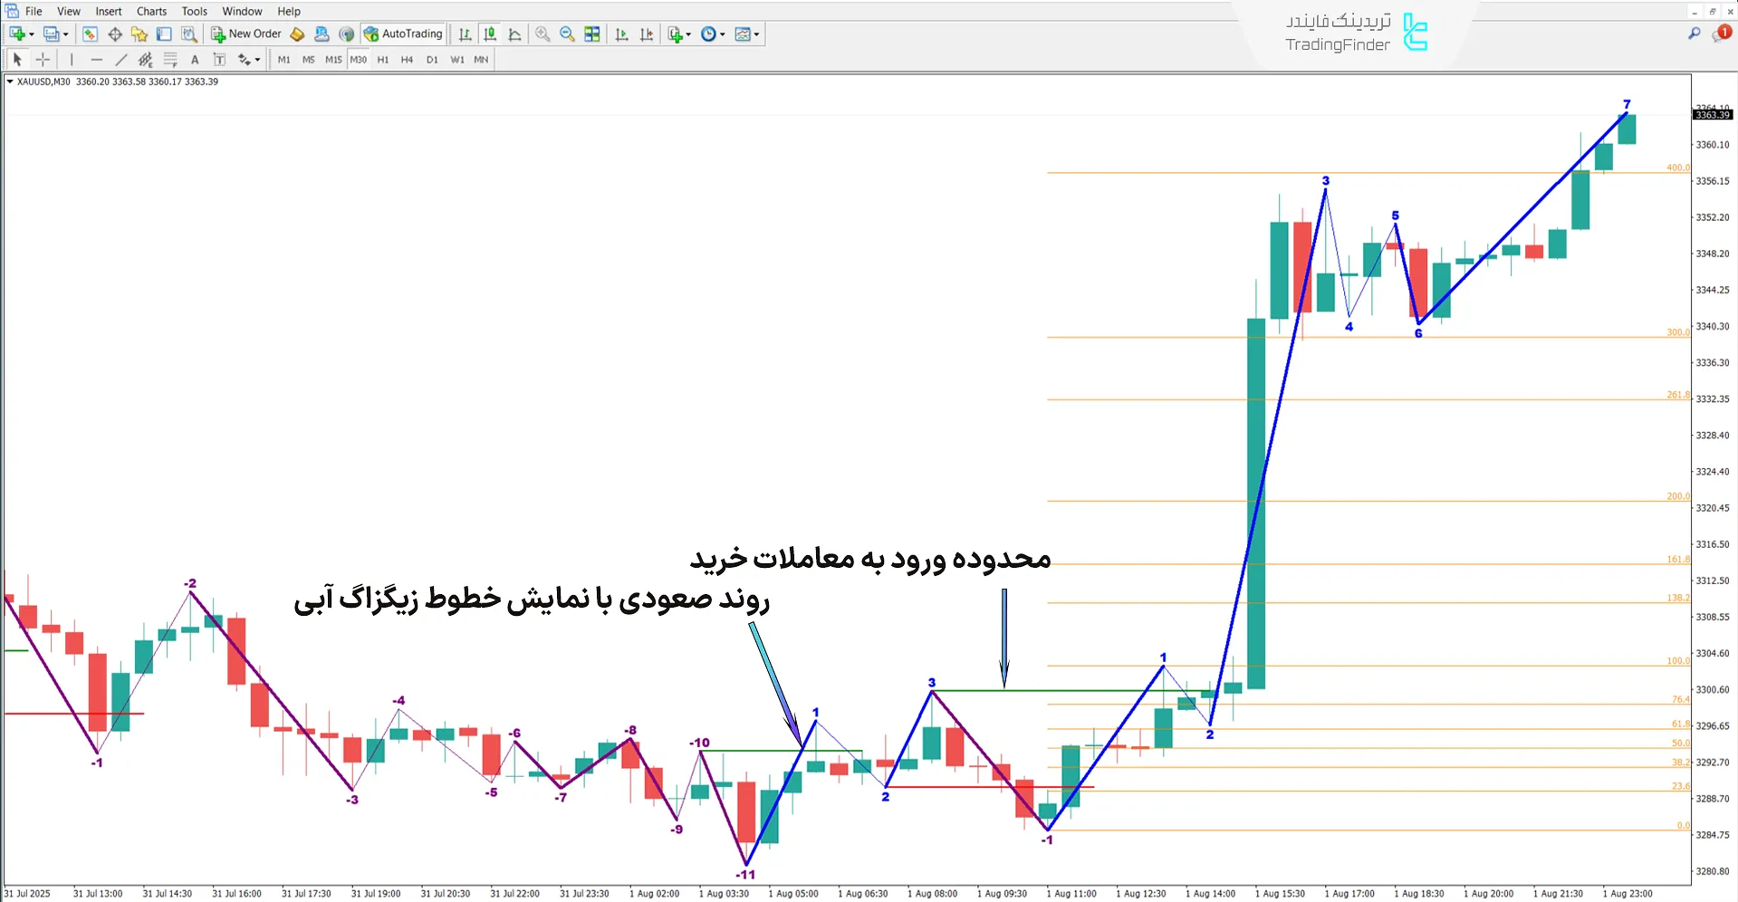
Task: Zoom in on the chart
Action: pyautogui.click(x=543, y=34)
